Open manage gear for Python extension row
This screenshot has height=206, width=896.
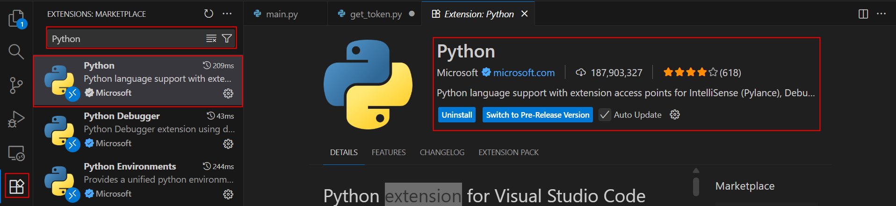click(x=228, y=93)
